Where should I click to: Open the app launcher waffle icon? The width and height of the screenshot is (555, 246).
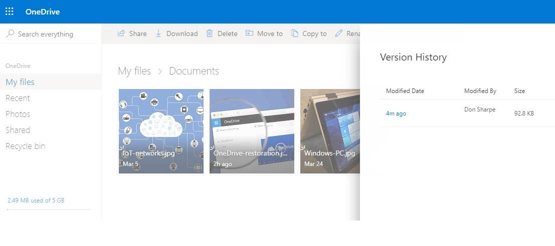coord(10,11)
